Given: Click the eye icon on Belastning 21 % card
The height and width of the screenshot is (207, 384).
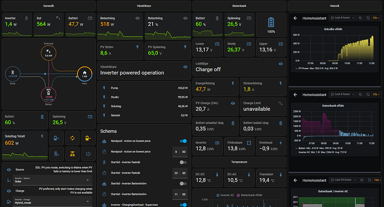Looking at the screenshot, I should (185, 18).
